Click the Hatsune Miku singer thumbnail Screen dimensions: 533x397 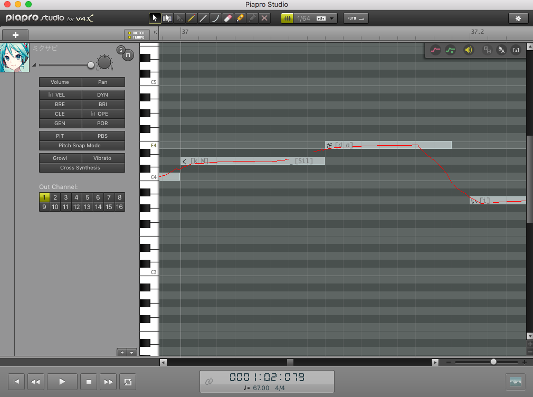(15, 58)
